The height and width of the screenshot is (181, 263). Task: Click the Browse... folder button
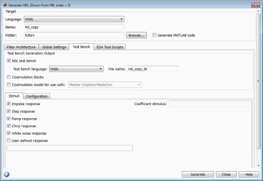point(136,35)
